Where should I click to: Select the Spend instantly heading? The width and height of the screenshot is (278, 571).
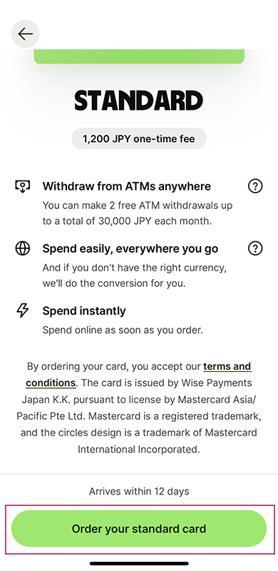point(84,310)
